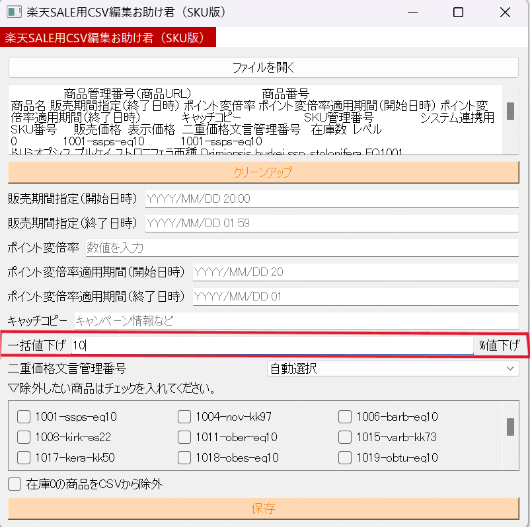Image resolution: width=530 pixels, height=527 pixels.
Task: Save changes with the 保存 button
Action: (x=264, y=507)
